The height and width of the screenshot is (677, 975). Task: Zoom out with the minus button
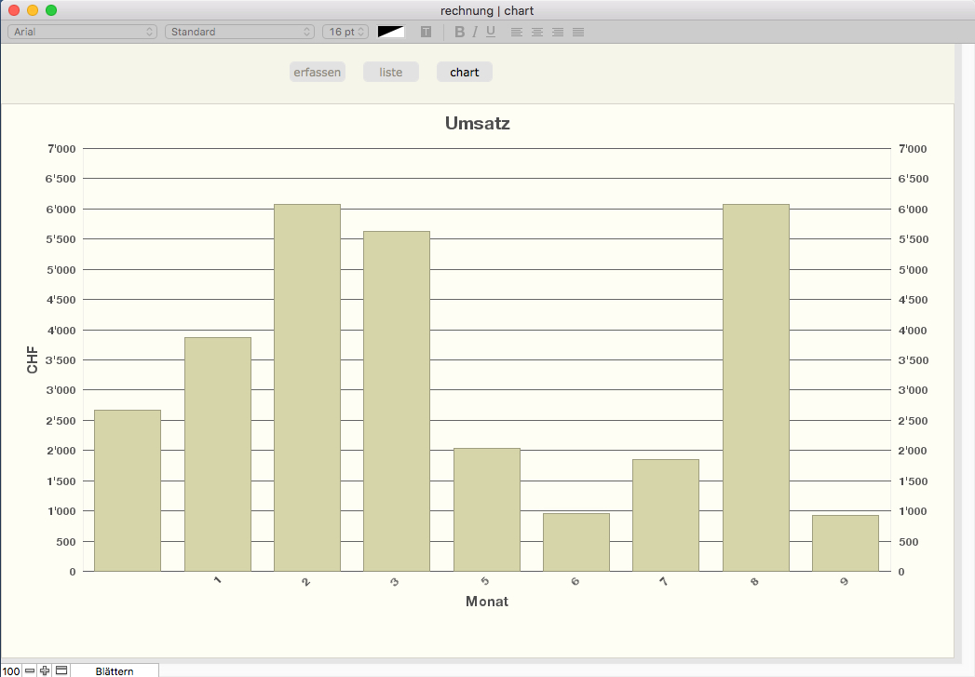(30, 670)
